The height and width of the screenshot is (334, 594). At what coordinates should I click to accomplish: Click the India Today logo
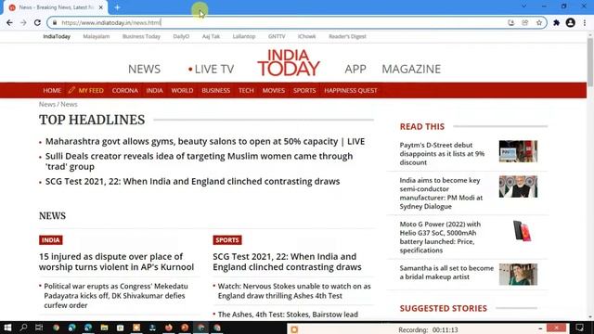[x=289, y=63]
